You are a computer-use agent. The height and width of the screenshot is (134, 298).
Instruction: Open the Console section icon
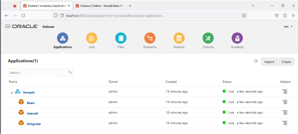(208, 38)
